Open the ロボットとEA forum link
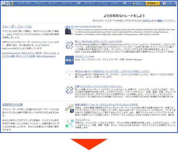This screenshot has height=150, width=178. [x=50, y=53]
